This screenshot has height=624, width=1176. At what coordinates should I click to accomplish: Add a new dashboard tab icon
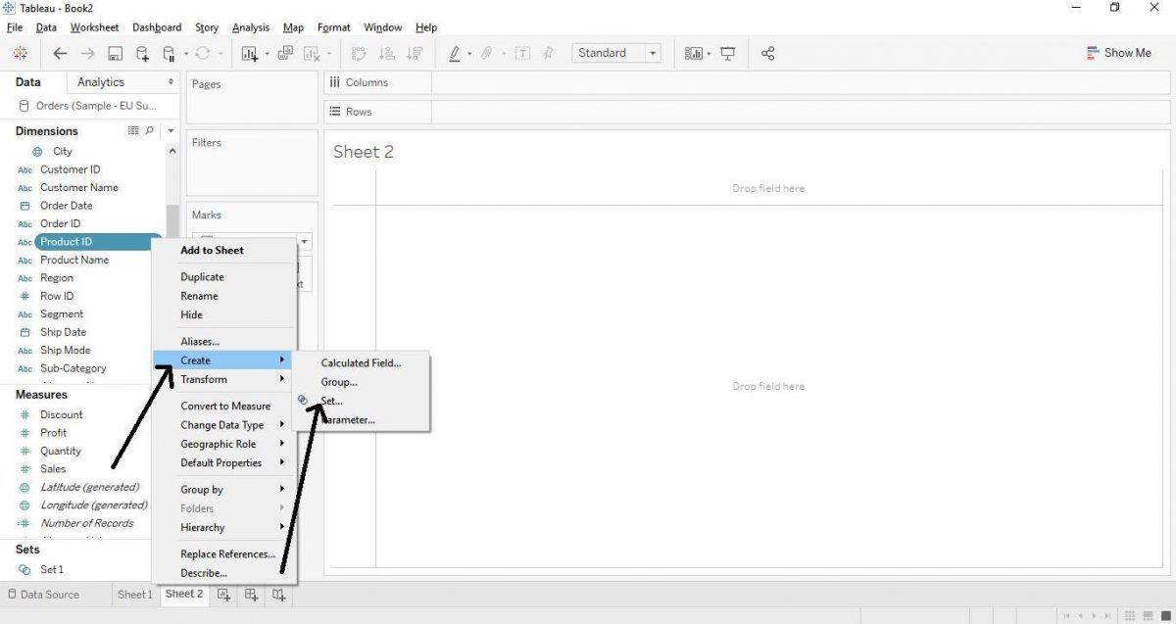[x=252, y=595]
